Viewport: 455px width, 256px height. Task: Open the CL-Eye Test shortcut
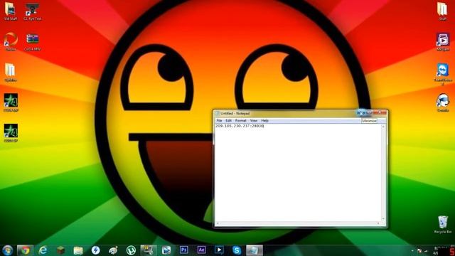pyautogui.click(x=32, y=11)
